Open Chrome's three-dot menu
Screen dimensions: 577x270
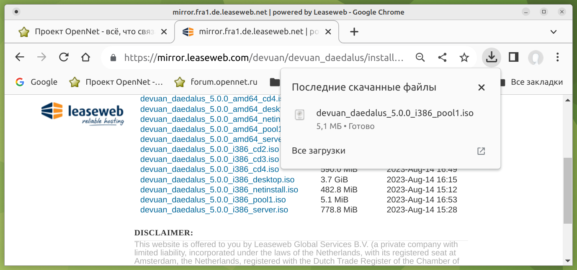[x=558, y=57]
